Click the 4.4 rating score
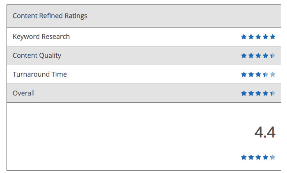Viewport: 287px width, 173px height. tap(265, 132)
